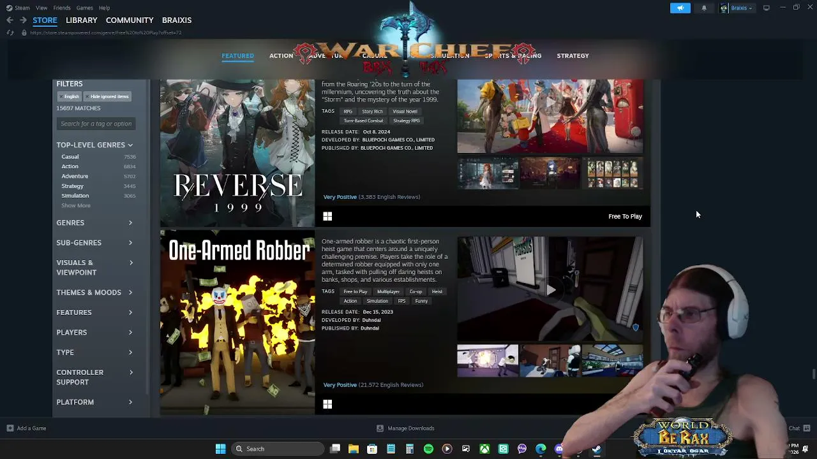Expand the Controller Support filter section

point(94,377)
